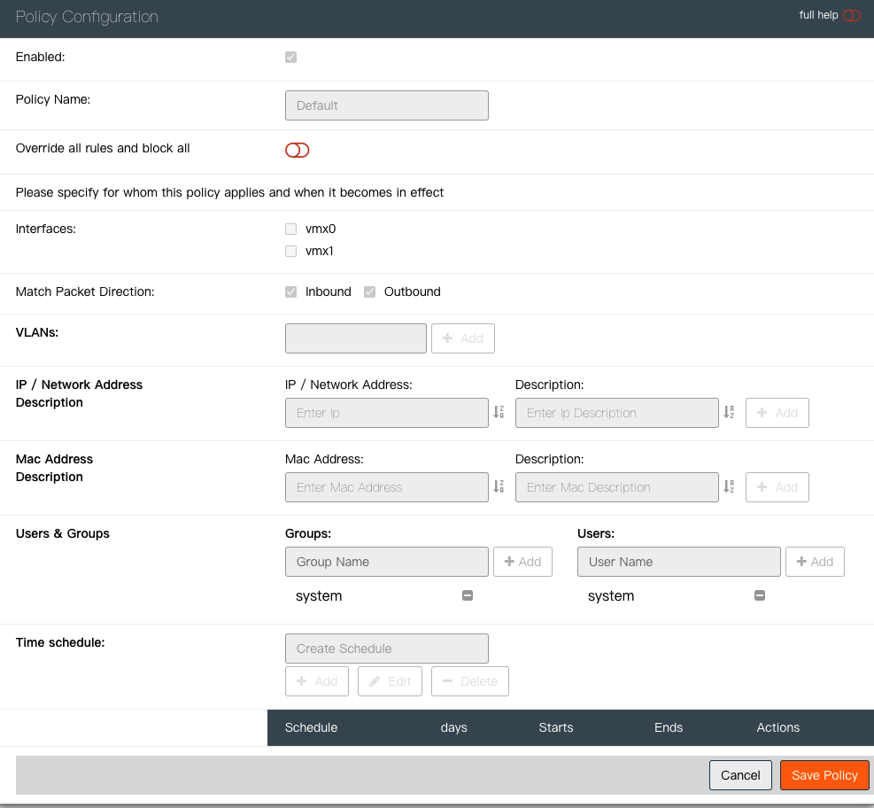
Task: Click sort icon beside Mac Address field
Action: [x=499, y=487]
